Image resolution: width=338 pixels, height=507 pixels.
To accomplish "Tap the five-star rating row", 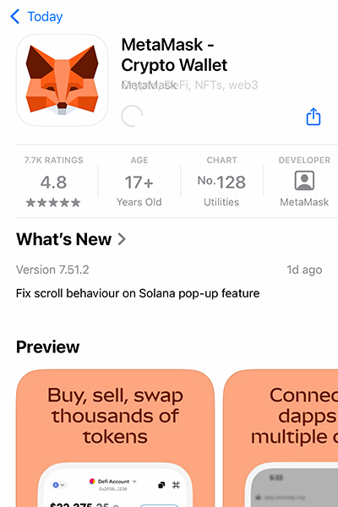I will point(53,203).
